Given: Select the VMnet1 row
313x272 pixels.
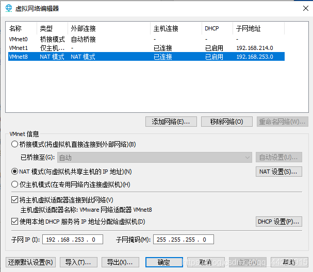Looking at the screenshot, I should click(146, 48).
